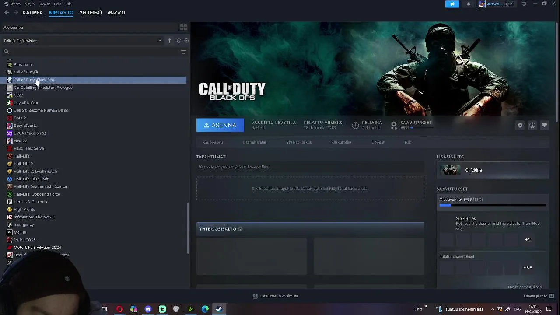Screen dimensions: 560x315
Task: Open the Kaverit menu
Action: (x=44, y=4)
